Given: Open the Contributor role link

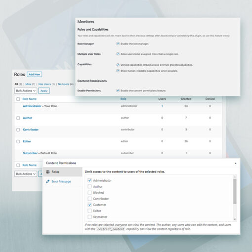Looking at the screenshot, I should tap(31, 129).
